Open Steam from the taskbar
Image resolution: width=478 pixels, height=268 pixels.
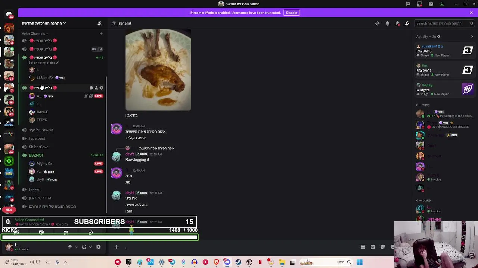tap(238, 262)
